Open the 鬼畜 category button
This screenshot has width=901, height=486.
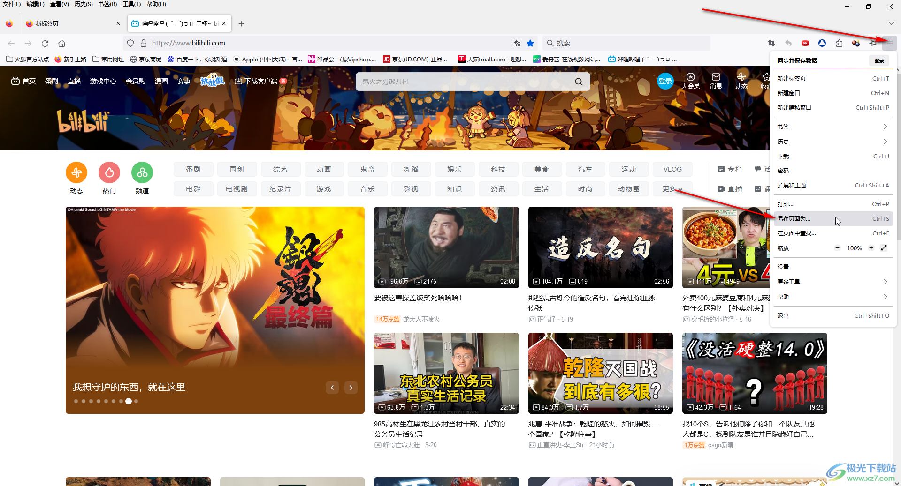point(367,169)
